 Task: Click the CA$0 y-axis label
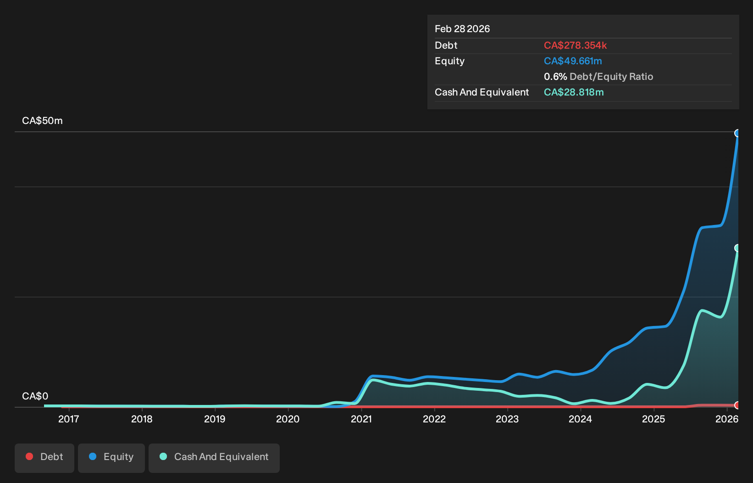(35, 396)
